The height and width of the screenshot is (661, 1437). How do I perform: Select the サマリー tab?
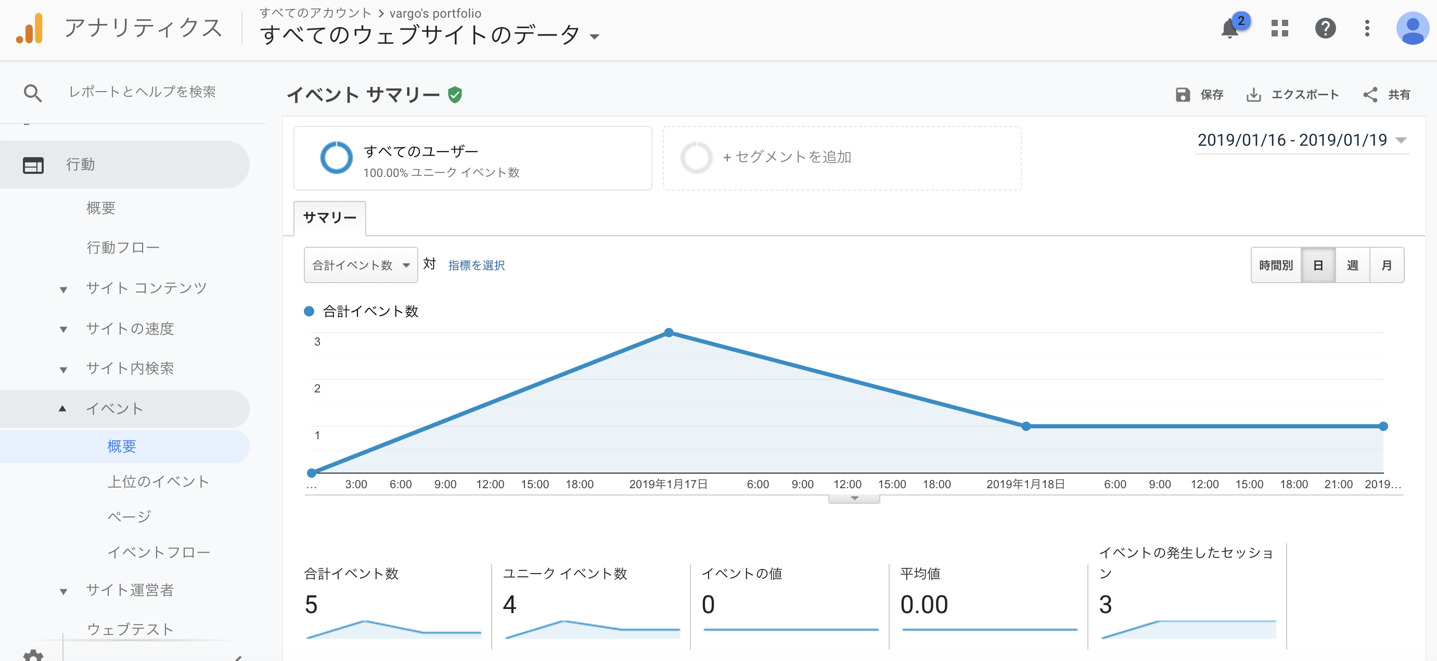tap(330, 218)
